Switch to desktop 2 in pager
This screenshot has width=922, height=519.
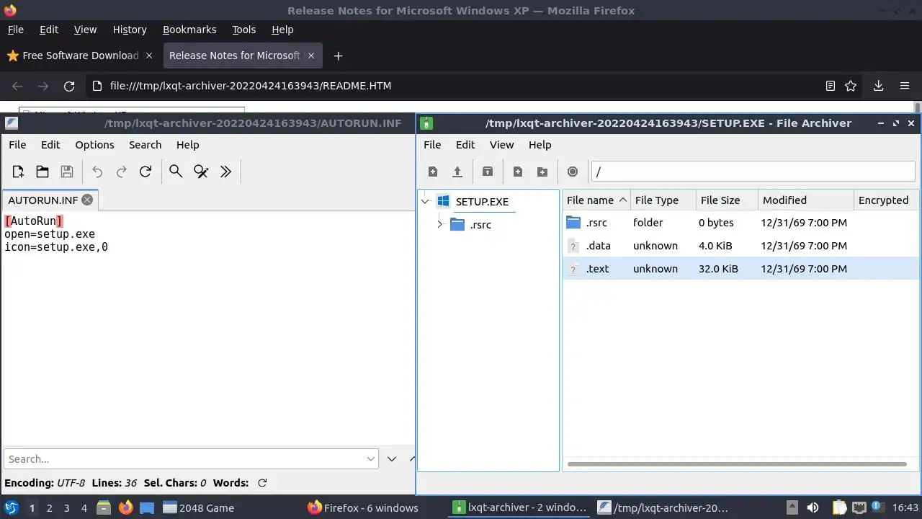click(49, 507)
